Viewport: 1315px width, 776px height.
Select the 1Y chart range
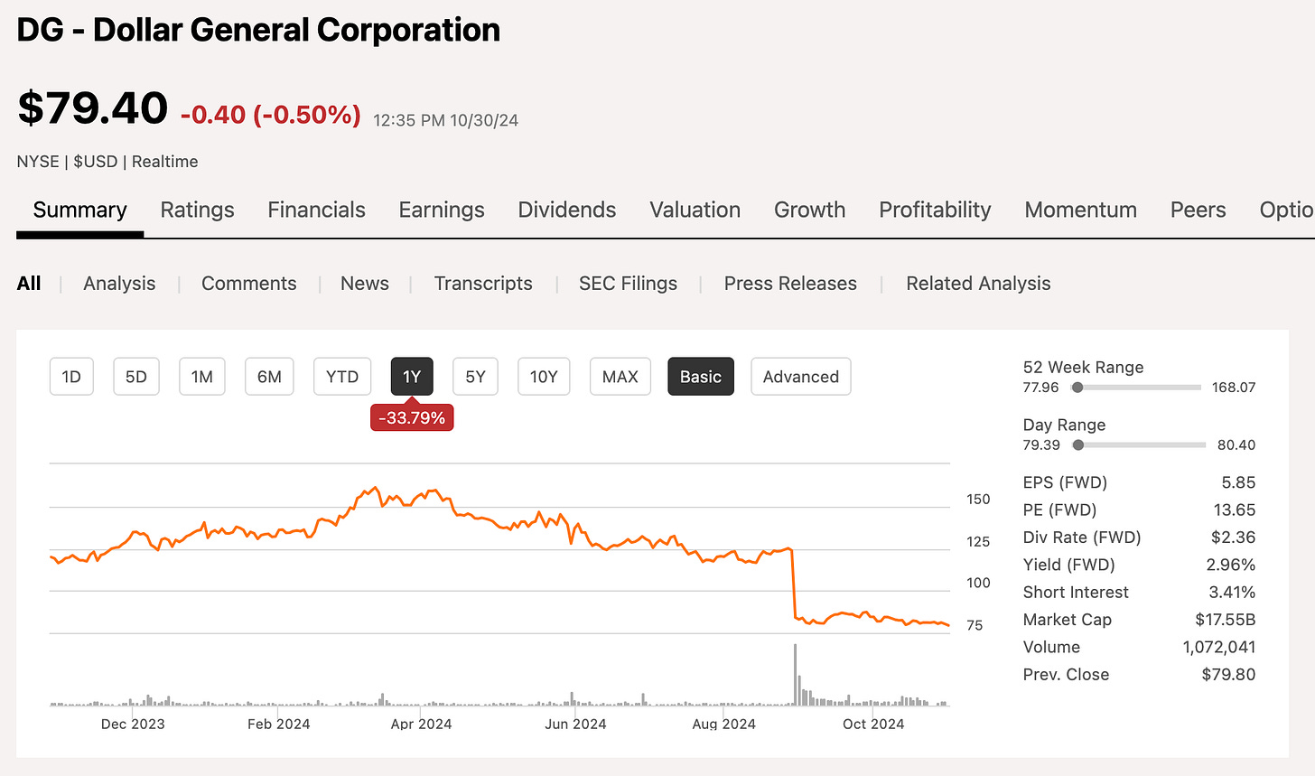(412, 377)
